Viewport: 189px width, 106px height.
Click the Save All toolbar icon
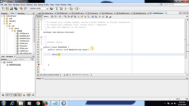(x=16, y=9)
